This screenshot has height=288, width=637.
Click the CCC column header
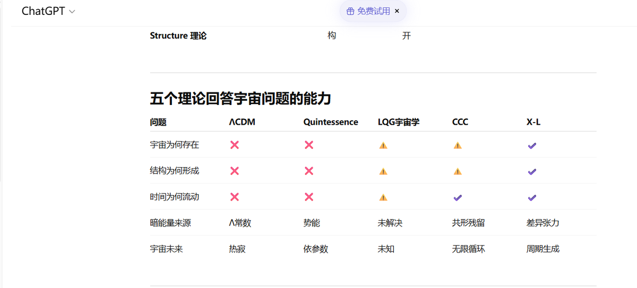point(460,122)
